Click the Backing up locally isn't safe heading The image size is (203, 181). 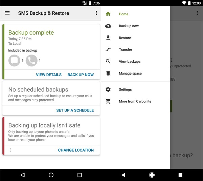pos(44,125)
